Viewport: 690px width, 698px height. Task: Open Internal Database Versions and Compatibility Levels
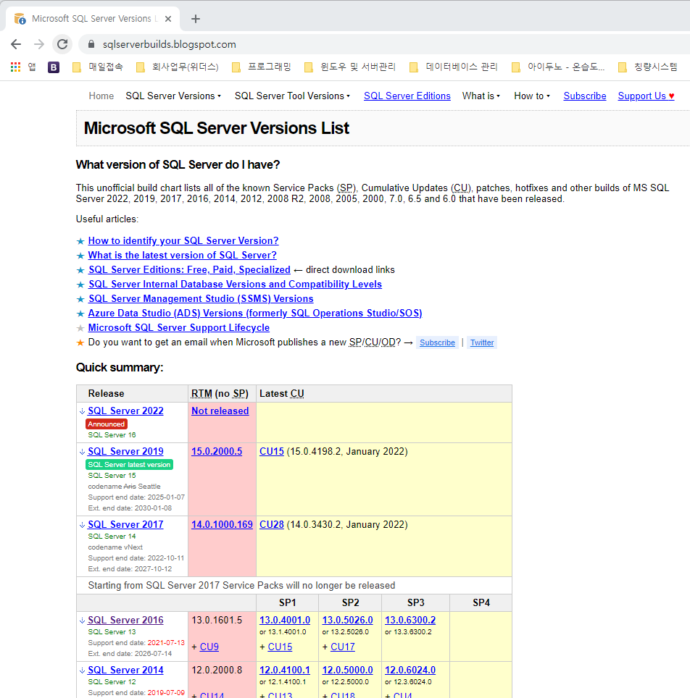click(235, 284)
